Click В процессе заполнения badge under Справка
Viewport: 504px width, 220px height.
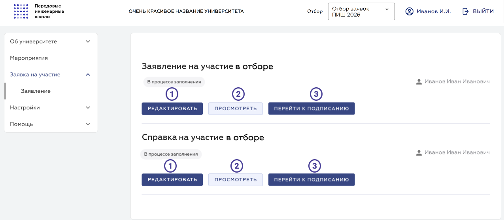(x=171, y=154)
